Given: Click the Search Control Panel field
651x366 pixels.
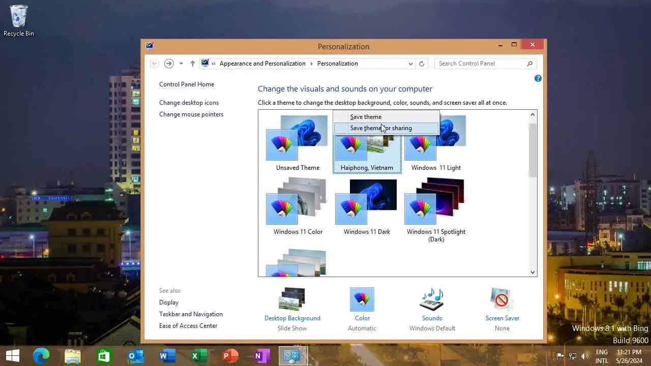Looking at the screenshot, I should 480,64.
